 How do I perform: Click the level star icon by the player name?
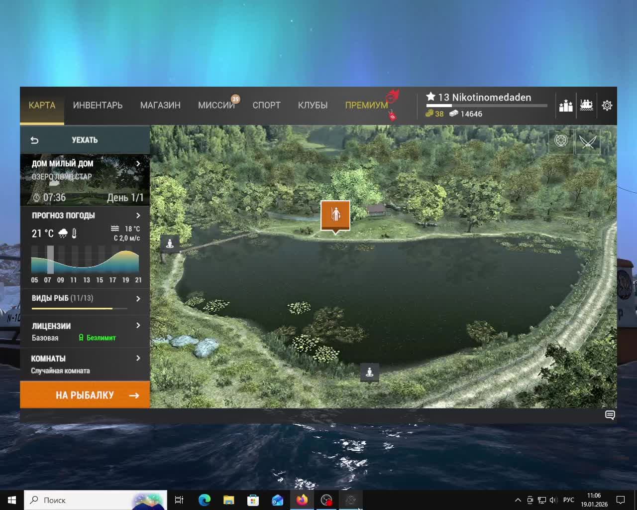click(431, 97)
